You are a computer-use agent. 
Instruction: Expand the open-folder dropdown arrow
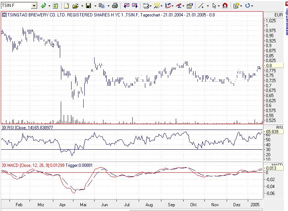[82, 6]
